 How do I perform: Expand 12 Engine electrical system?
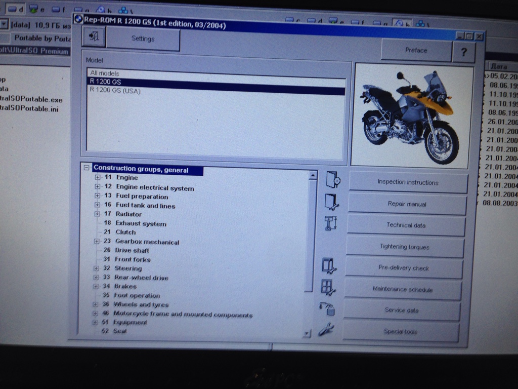[98, 186]
